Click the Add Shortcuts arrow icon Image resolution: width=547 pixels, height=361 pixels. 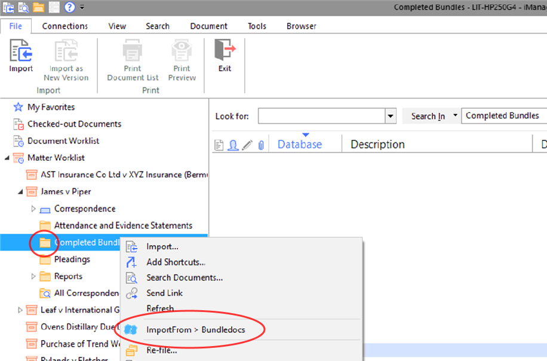[x=131, y=262]
